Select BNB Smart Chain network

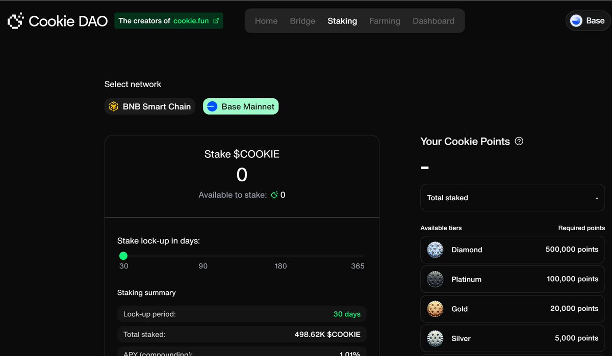tap(149, 106)
